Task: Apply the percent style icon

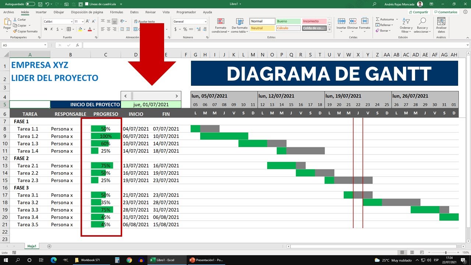Action: [185, 29]
